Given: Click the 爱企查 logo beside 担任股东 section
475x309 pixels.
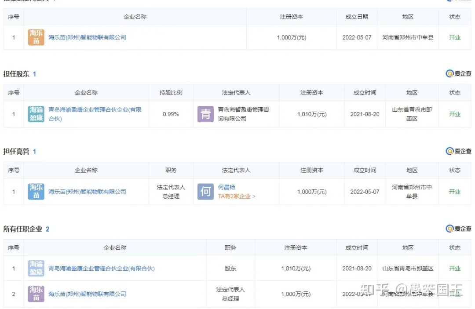Looking at the screenshot, I should [459, 74].
